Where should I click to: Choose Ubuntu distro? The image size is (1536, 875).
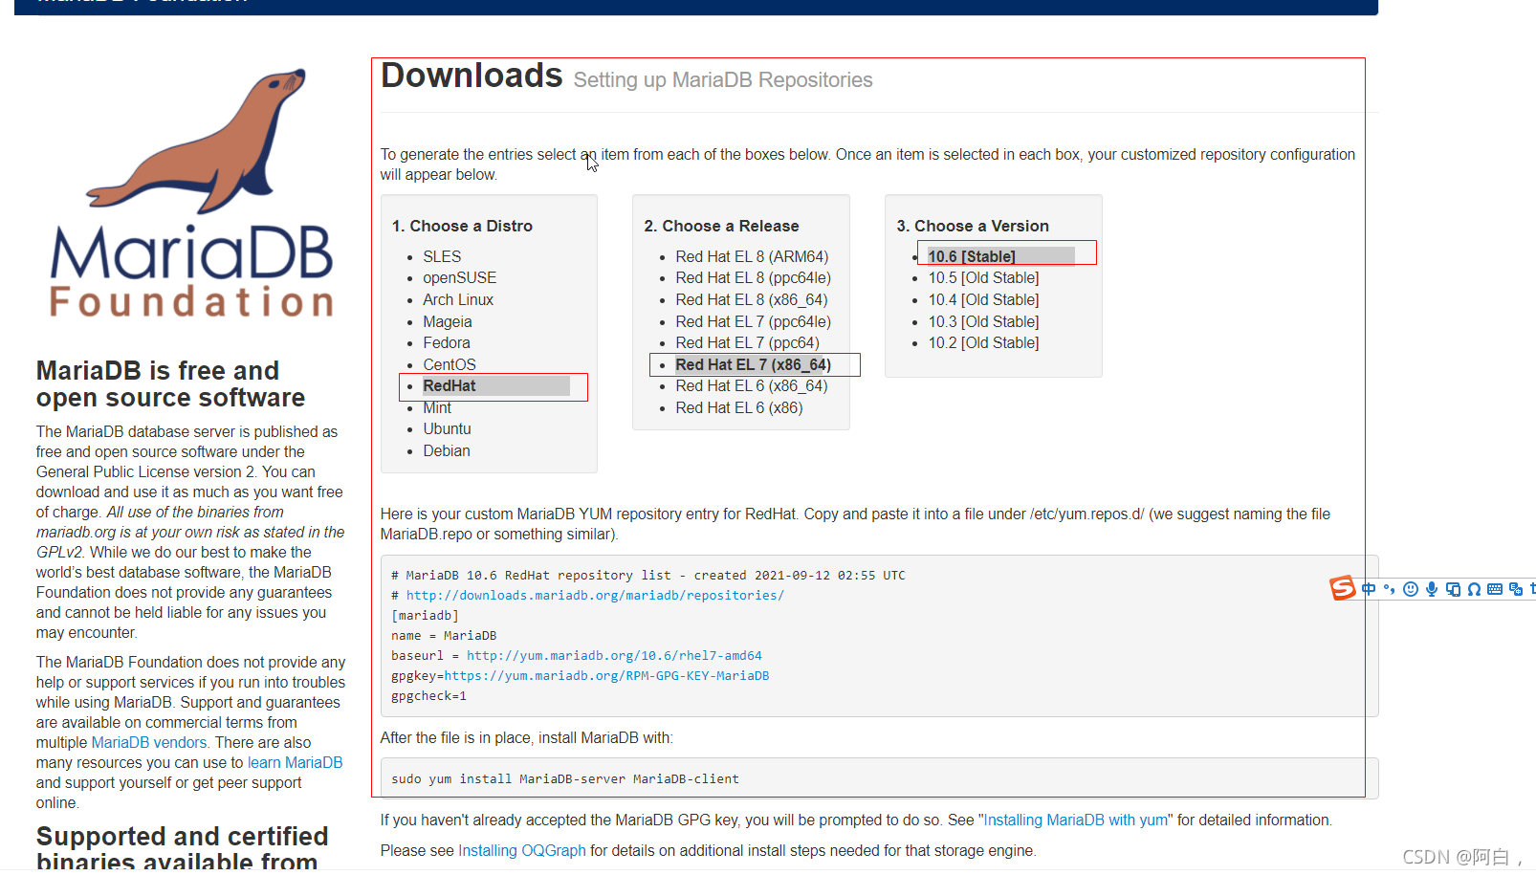[x=448, y=428]
